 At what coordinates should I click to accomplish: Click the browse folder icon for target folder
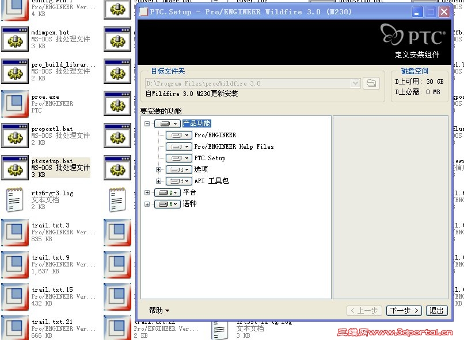click(371, 83)
